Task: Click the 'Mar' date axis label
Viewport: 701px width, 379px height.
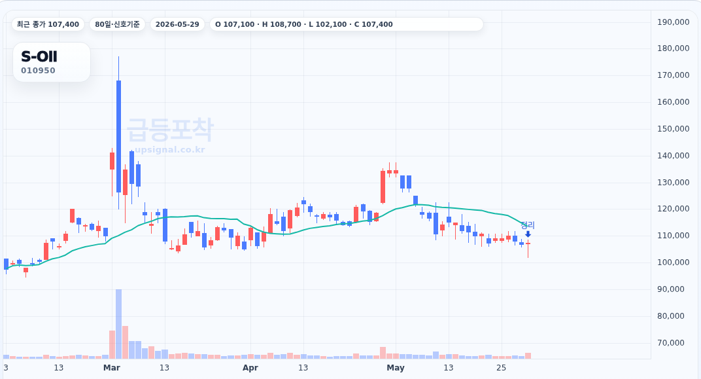Action: pos(111,368)
